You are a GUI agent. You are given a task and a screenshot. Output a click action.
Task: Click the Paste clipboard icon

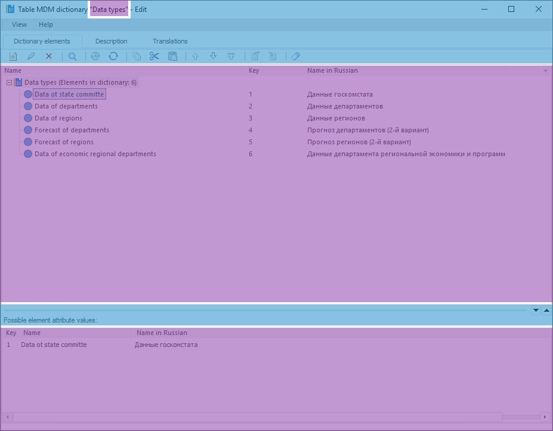(x=172, y=56)
